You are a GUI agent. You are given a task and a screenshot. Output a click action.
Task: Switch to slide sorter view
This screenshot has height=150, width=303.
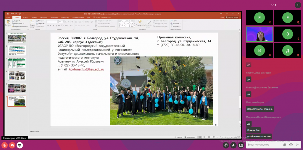coord(204,137)
